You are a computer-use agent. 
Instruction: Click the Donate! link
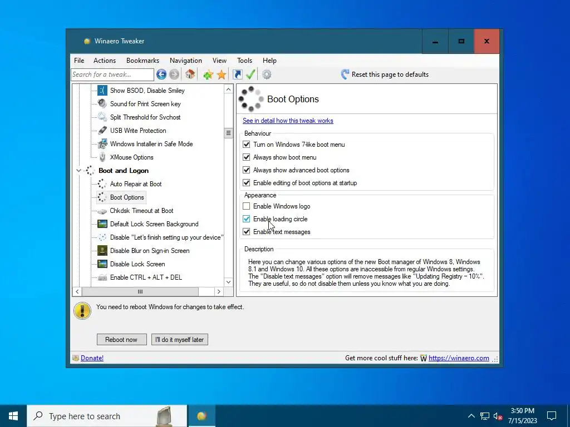click(x=92, y=358)
